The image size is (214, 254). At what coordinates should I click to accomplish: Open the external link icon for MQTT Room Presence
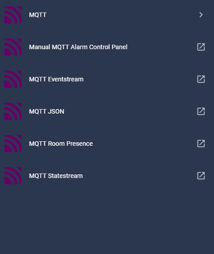coord(201,144)
